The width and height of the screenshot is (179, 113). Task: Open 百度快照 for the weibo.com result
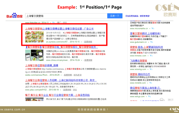(x=68, y=75)
